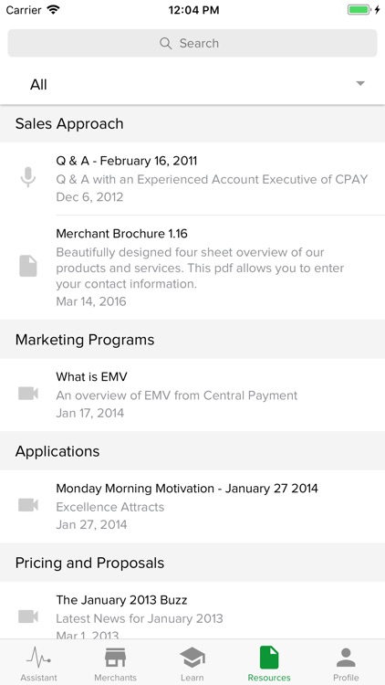Open the All category selector
Image resolution: width=385 pixels, height=685 pixels.
[x=192, y=84]
